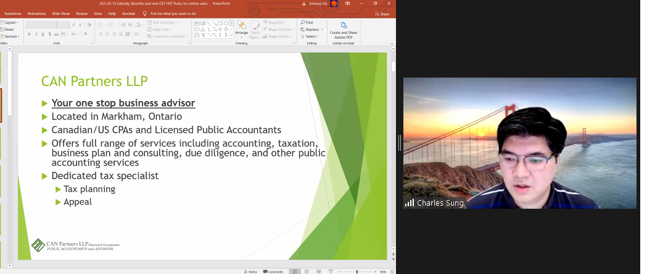This screenshot has width=647, height=274.
Task: Click Tell me what you want to do
Action: point(170,14)
